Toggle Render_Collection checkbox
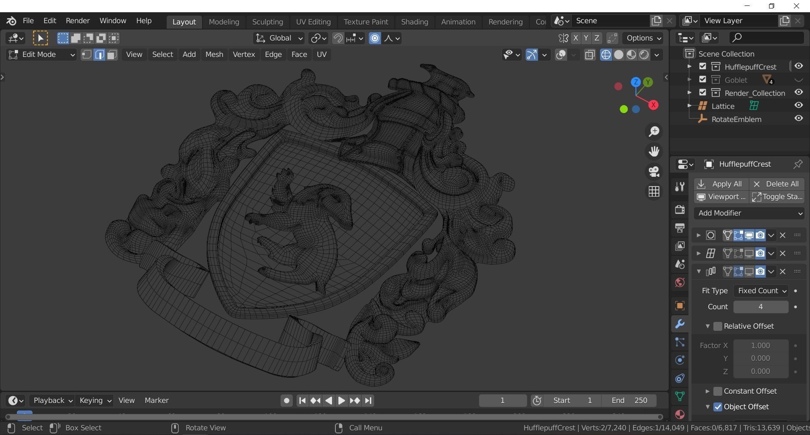Screen dimensions: 810x435 coord(702,93)
